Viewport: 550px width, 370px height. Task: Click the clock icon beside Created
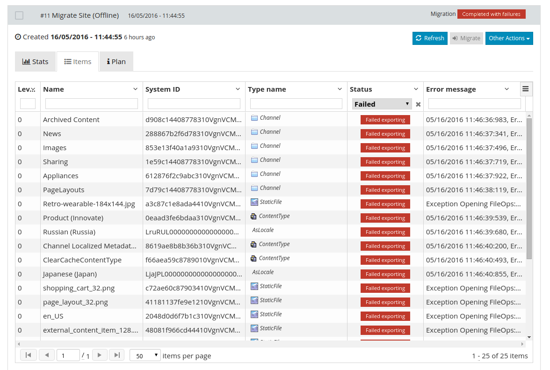(x=18, y=37)
